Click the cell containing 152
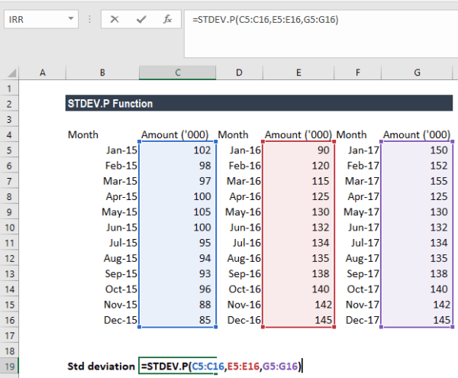This screenshot has height=378, width=458. pos(417,166)
